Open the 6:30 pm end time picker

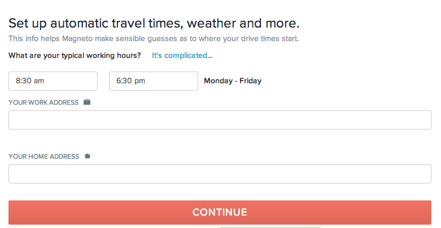[154, 81]
